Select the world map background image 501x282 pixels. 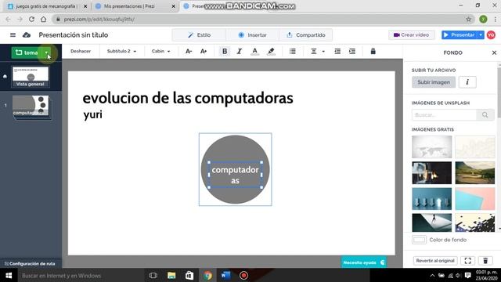point(431,146)
